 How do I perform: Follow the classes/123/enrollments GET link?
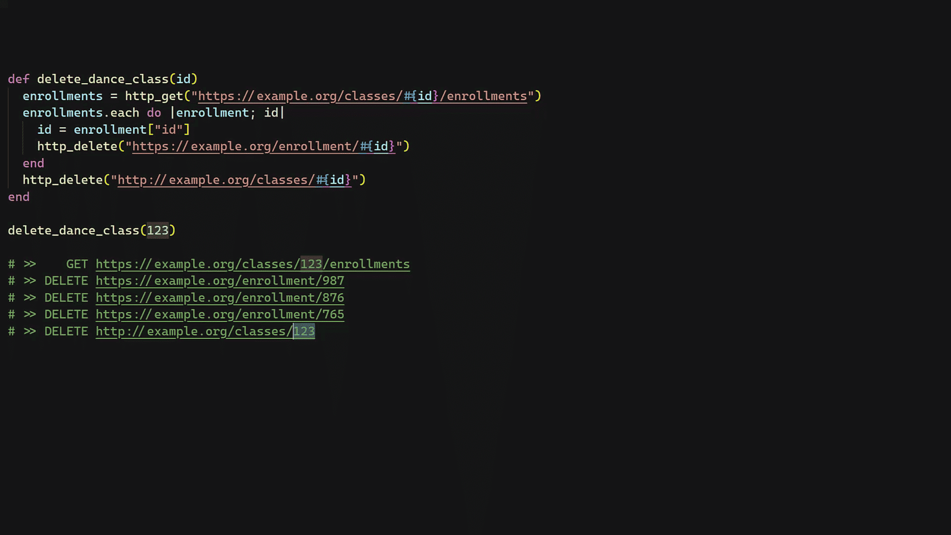(x=253, y=264)
